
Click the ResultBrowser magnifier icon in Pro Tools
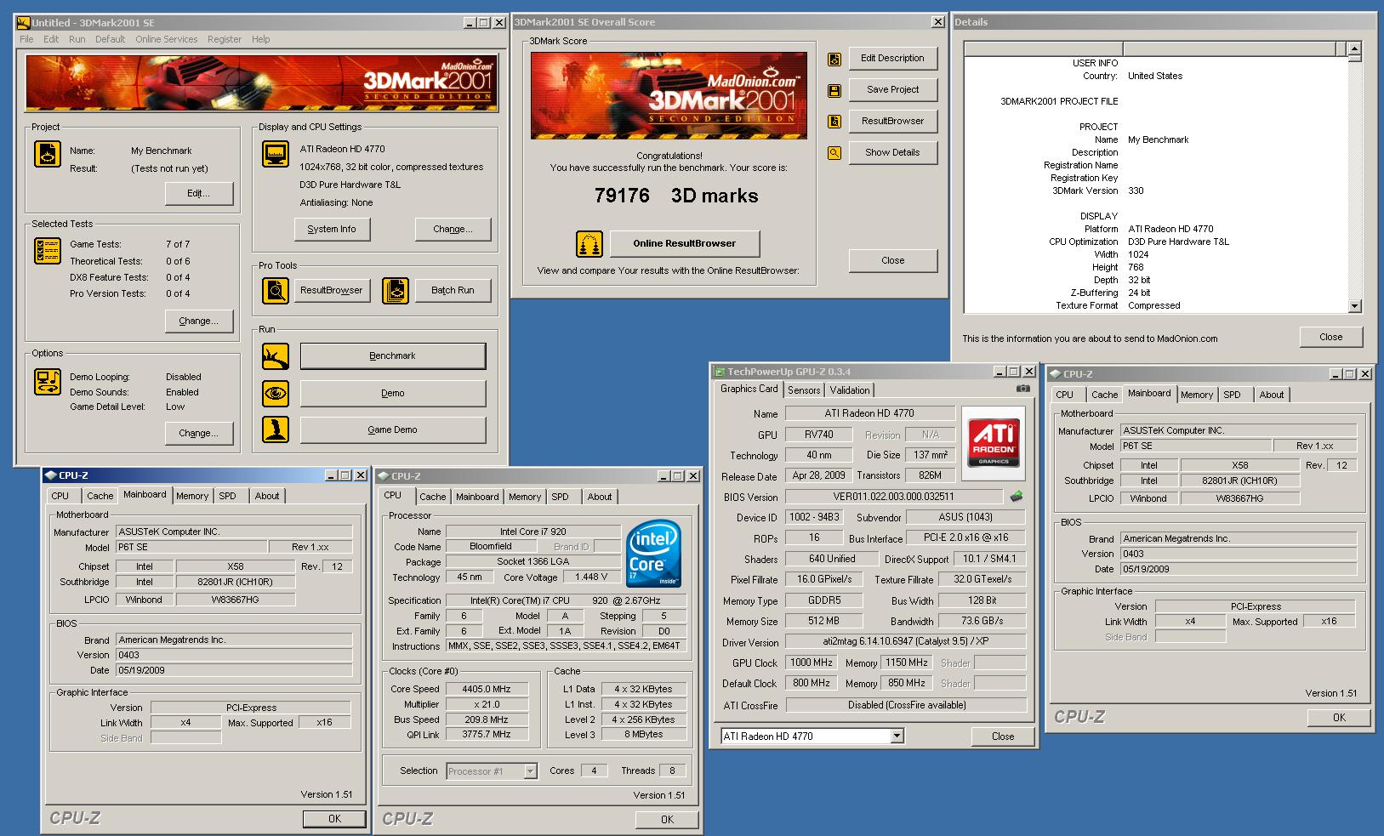(276, 291)
